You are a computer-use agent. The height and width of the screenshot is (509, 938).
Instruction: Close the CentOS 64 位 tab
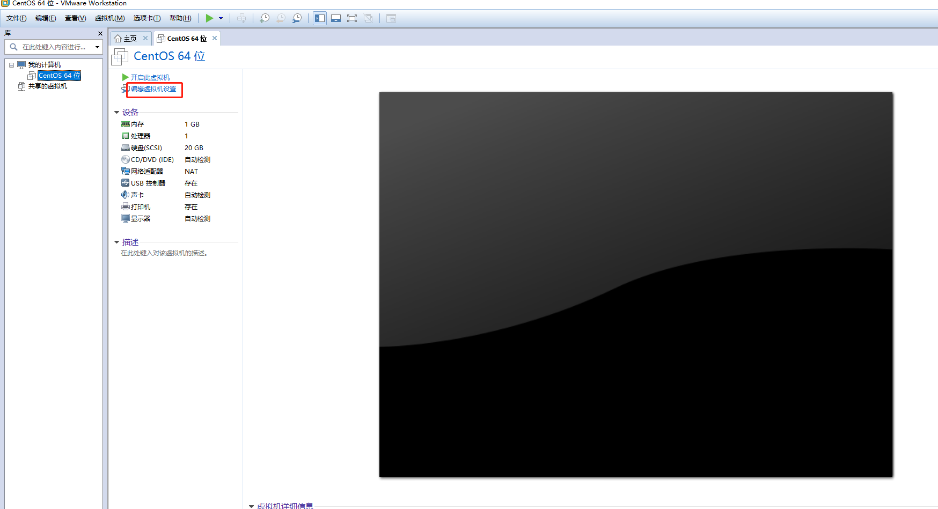(x=215, y=38)
